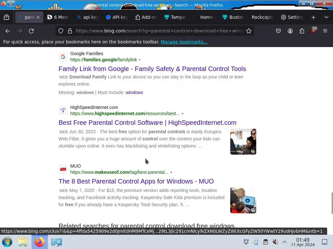Open a new tab with plus button
Screen dimensions: 333x249
point(313,18)
